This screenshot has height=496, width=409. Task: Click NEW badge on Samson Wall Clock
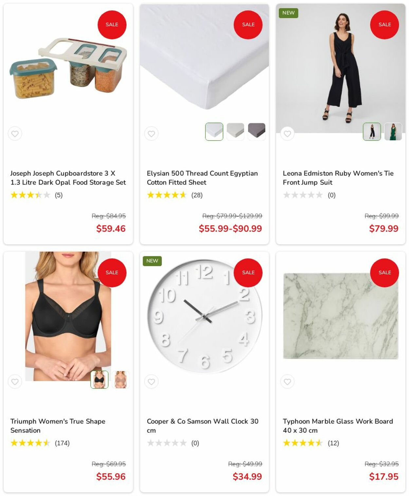[152, 261]
